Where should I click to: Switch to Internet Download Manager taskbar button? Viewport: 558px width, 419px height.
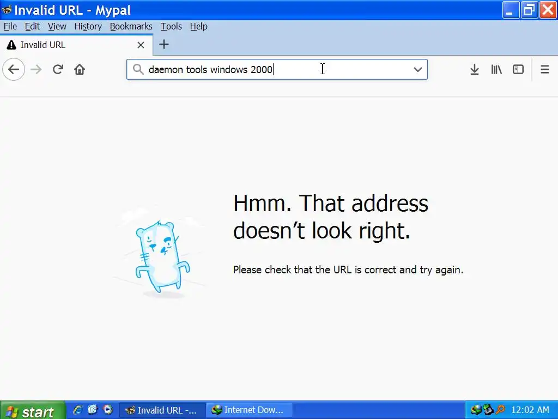[249, 410]
